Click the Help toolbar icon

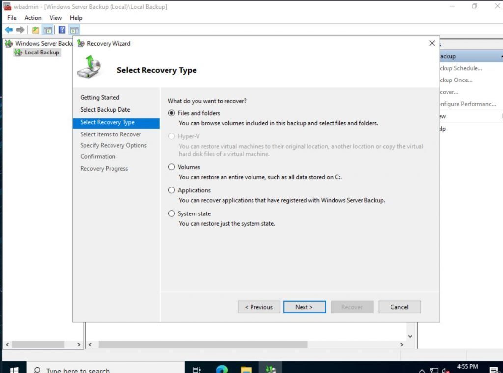(x=62, y=29)
